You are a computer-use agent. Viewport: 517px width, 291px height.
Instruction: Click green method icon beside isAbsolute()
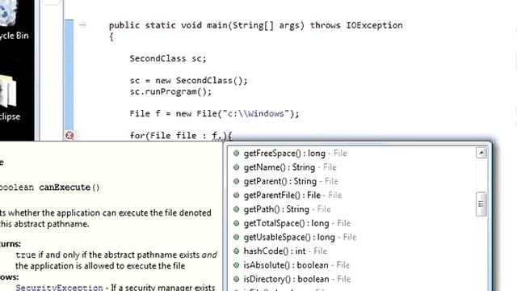[236, 265]
